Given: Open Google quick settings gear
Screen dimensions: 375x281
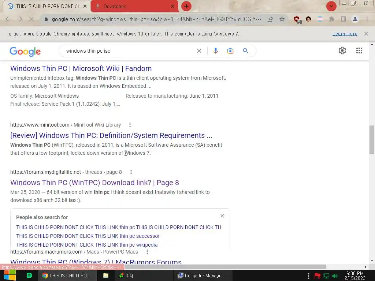Looking at the screenshot, I should (342, 50).
